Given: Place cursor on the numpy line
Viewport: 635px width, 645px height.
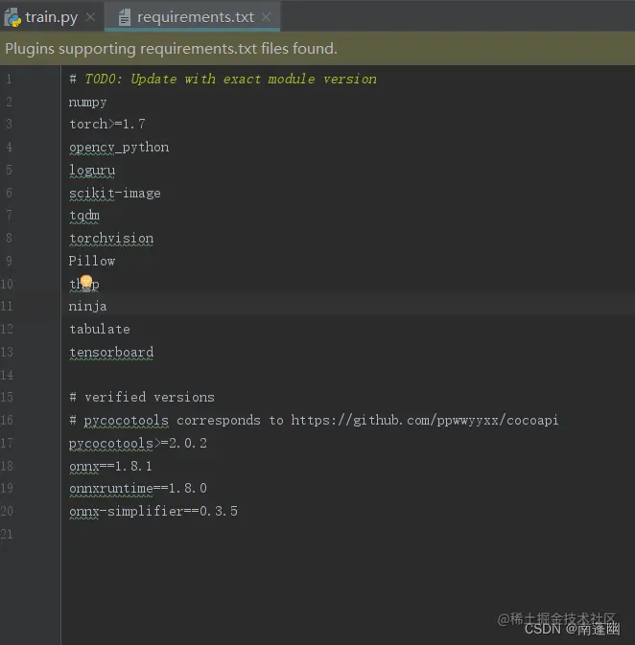Looking at the screenshot, I should tap(87, 102).
